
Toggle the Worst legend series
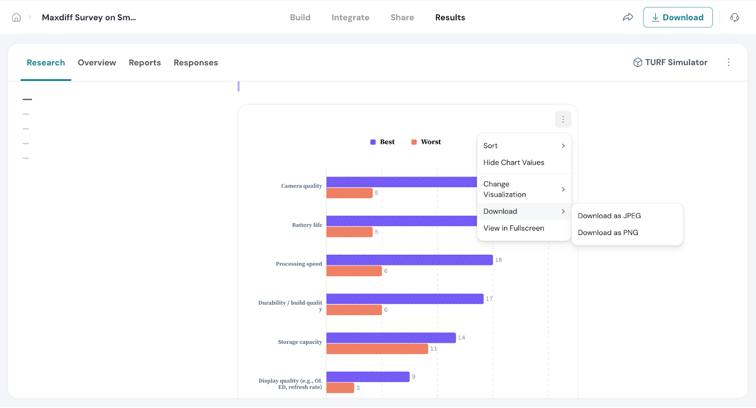[x=426, y=142]
